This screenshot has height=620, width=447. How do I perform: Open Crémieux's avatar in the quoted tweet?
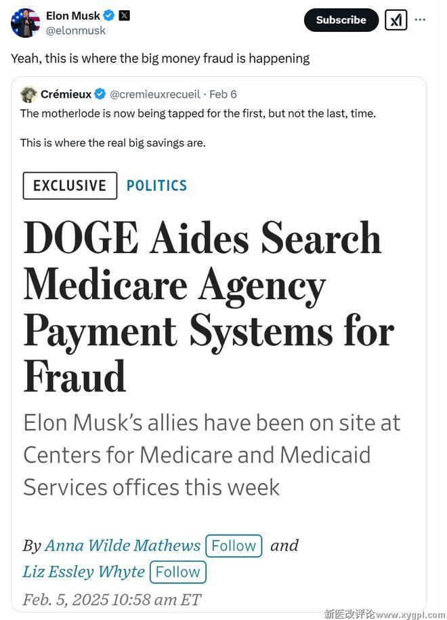[x=28, y=94]
